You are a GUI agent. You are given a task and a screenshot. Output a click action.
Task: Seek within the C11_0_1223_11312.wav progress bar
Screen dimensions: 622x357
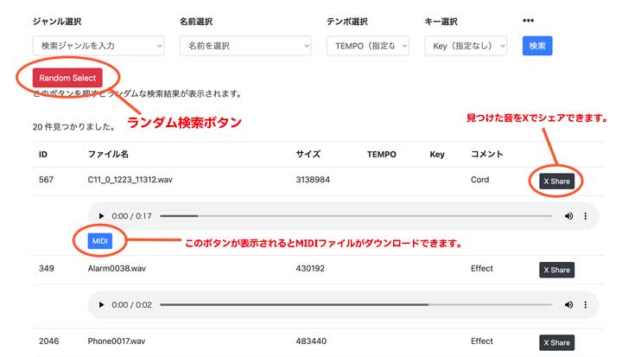(x=354, y=215)
